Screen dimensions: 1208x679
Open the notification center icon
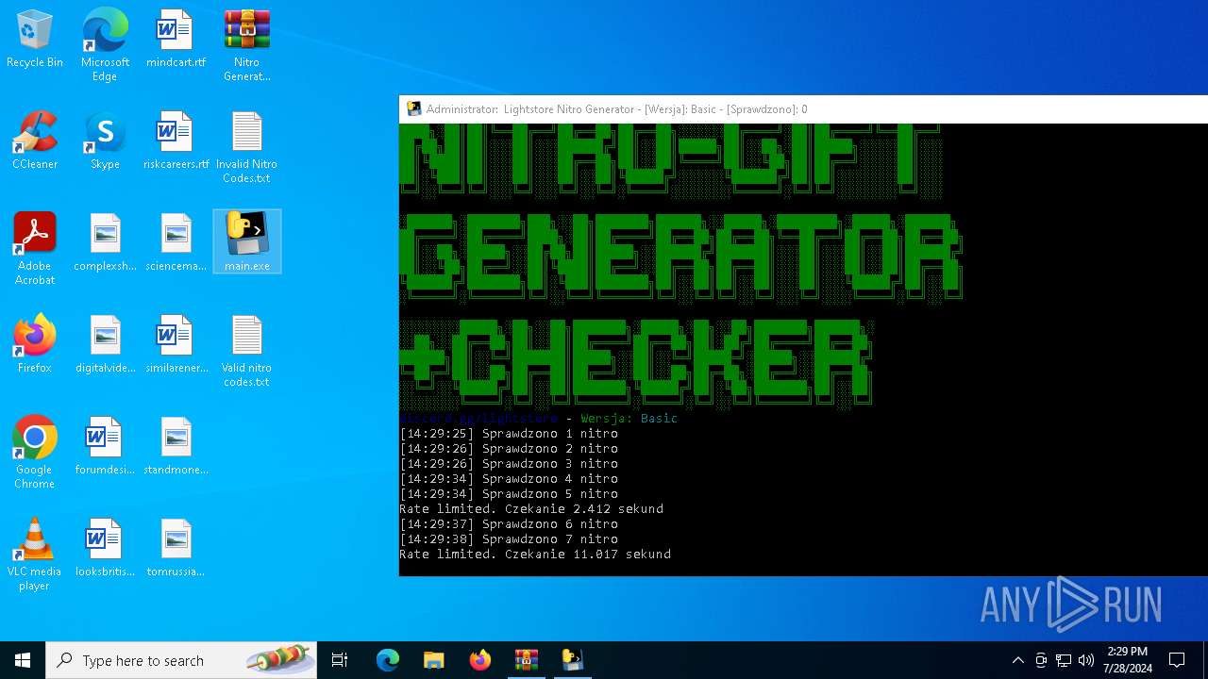pos(1177,660)
